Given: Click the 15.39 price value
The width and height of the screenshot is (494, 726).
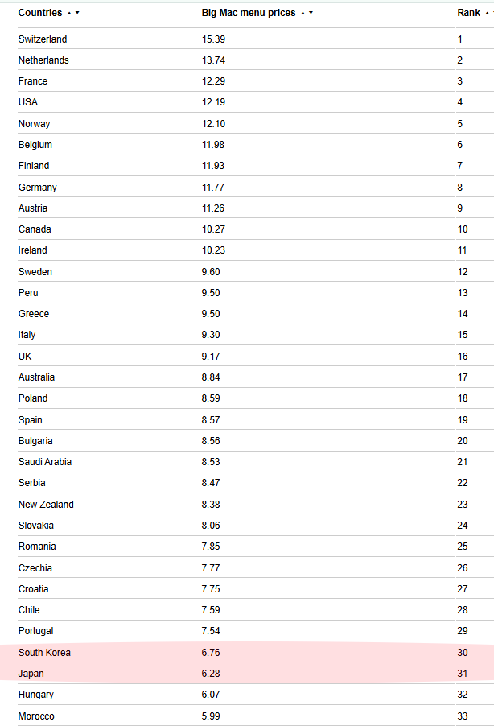Looking at the screenshot, I should pos(212,39).
